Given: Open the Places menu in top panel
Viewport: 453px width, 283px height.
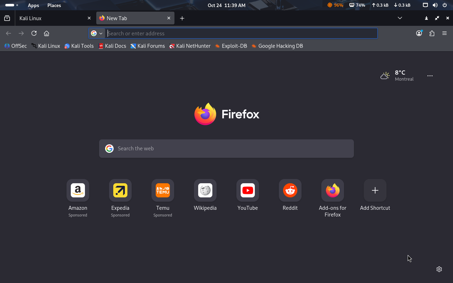Looking at the screenshot, I should (x=54, y=5).
